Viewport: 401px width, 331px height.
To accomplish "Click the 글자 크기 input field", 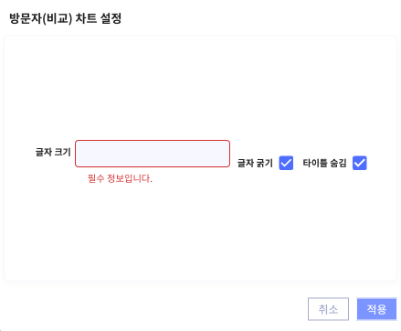I will [153, 154].
